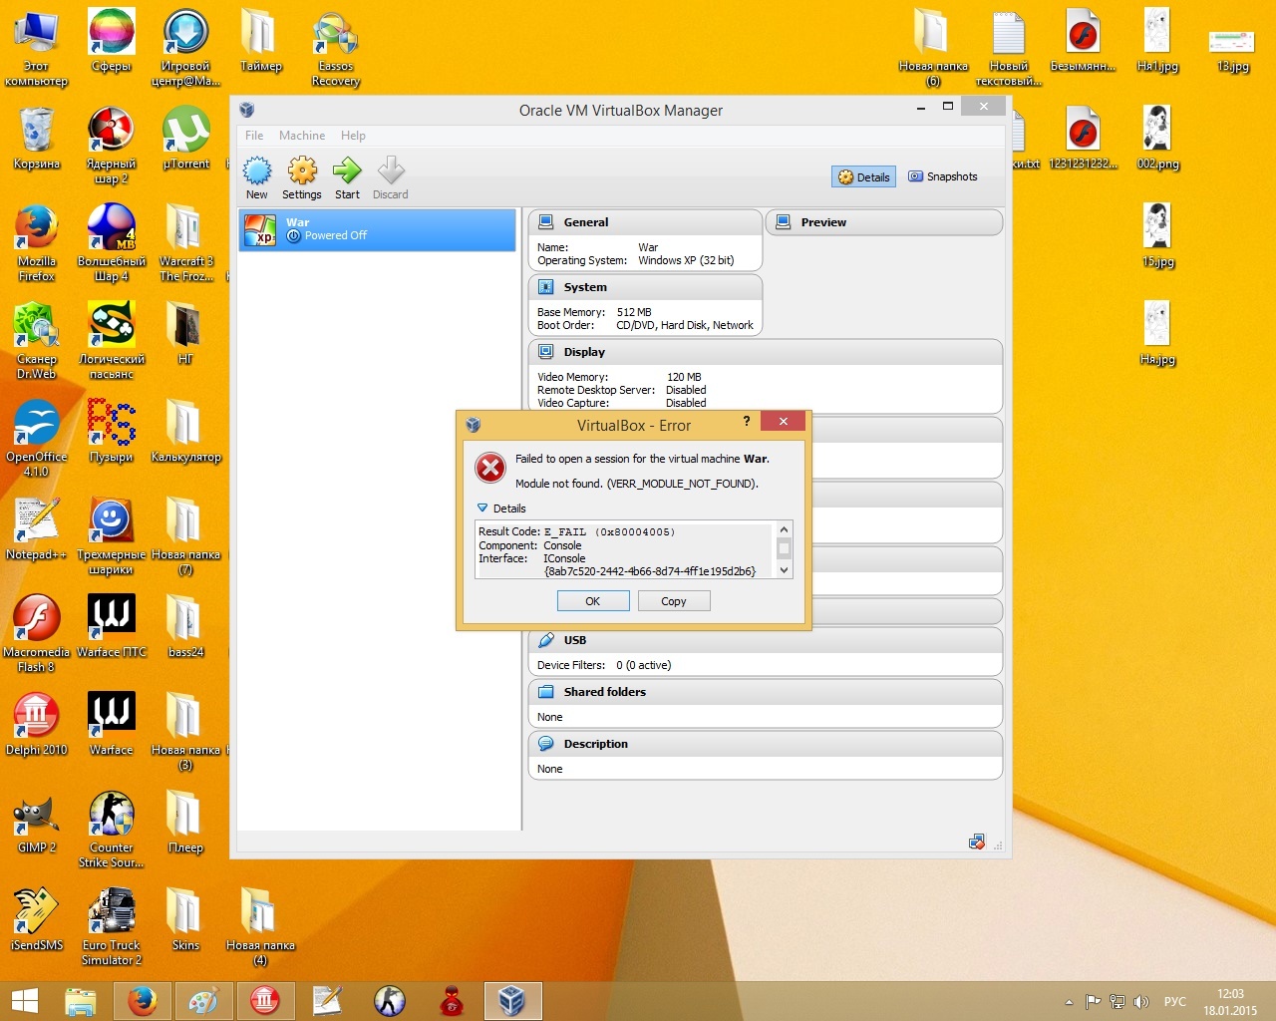Click the Сканер Dr.Web desktop icon
Image resolution: width=1276 pixels, height=1021 pixels.
point(37,341)
